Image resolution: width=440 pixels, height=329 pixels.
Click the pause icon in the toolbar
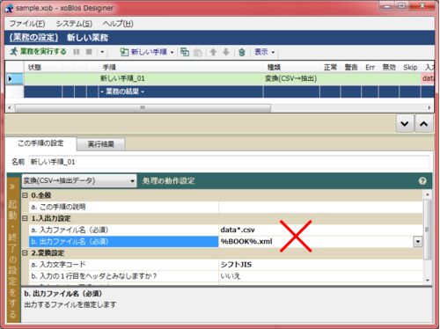(x=77, y=52)
